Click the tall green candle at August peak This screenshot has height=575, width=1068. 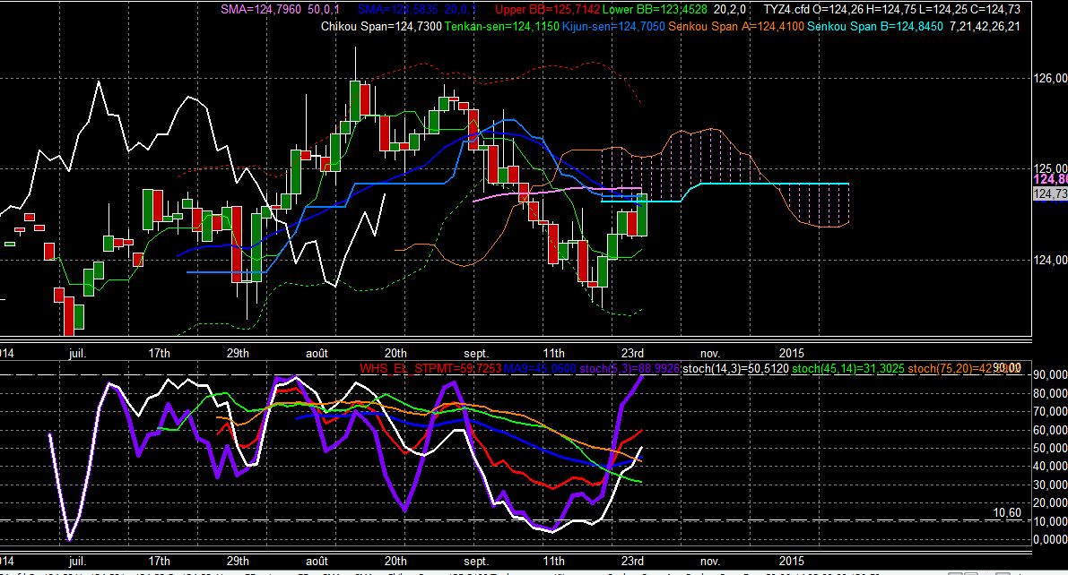point(355,100)
